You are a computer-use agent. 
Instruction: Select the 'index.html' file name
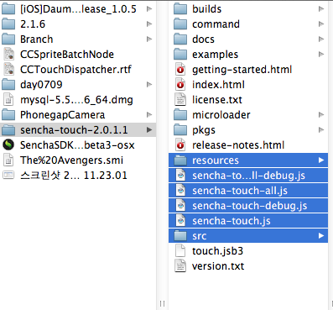(x=218, y=85)
